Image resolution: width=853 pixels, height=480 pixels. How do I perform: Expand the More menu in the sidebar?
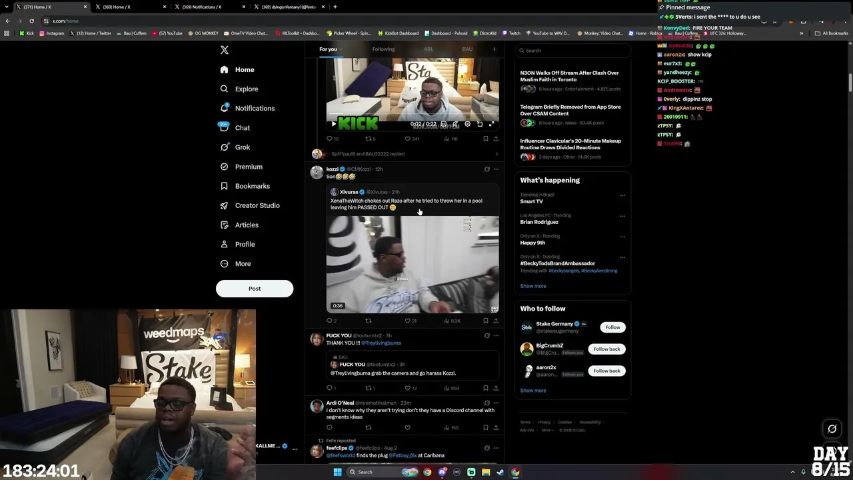(235, 263)
